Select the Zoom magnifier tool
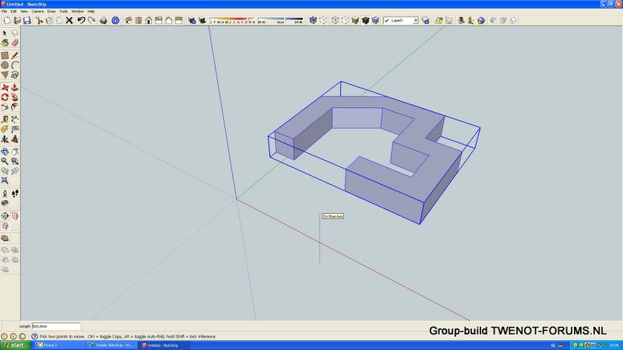This screenshot has width=623, height=350. (x=5, y=161)
